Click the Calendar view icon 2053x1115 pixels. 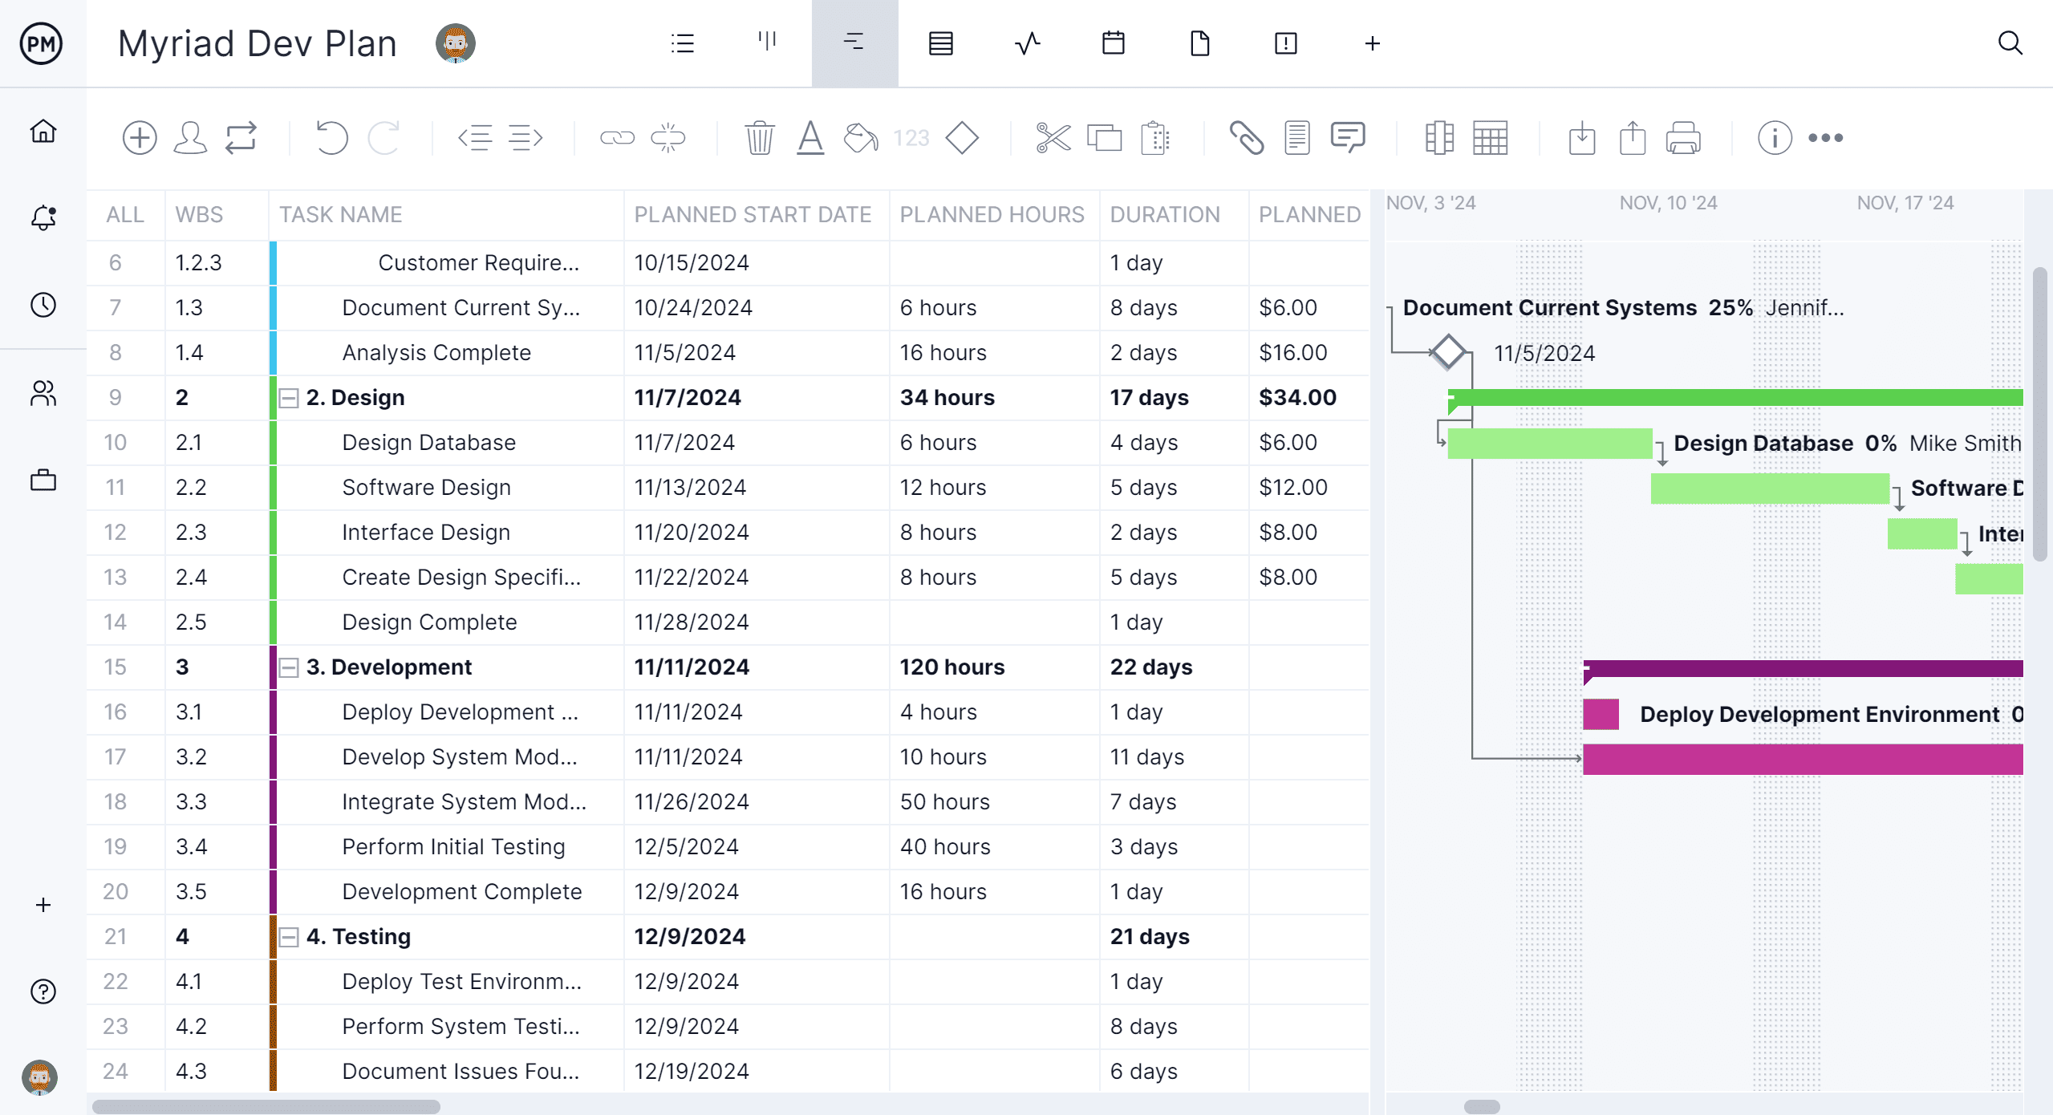pos(1112,44)
